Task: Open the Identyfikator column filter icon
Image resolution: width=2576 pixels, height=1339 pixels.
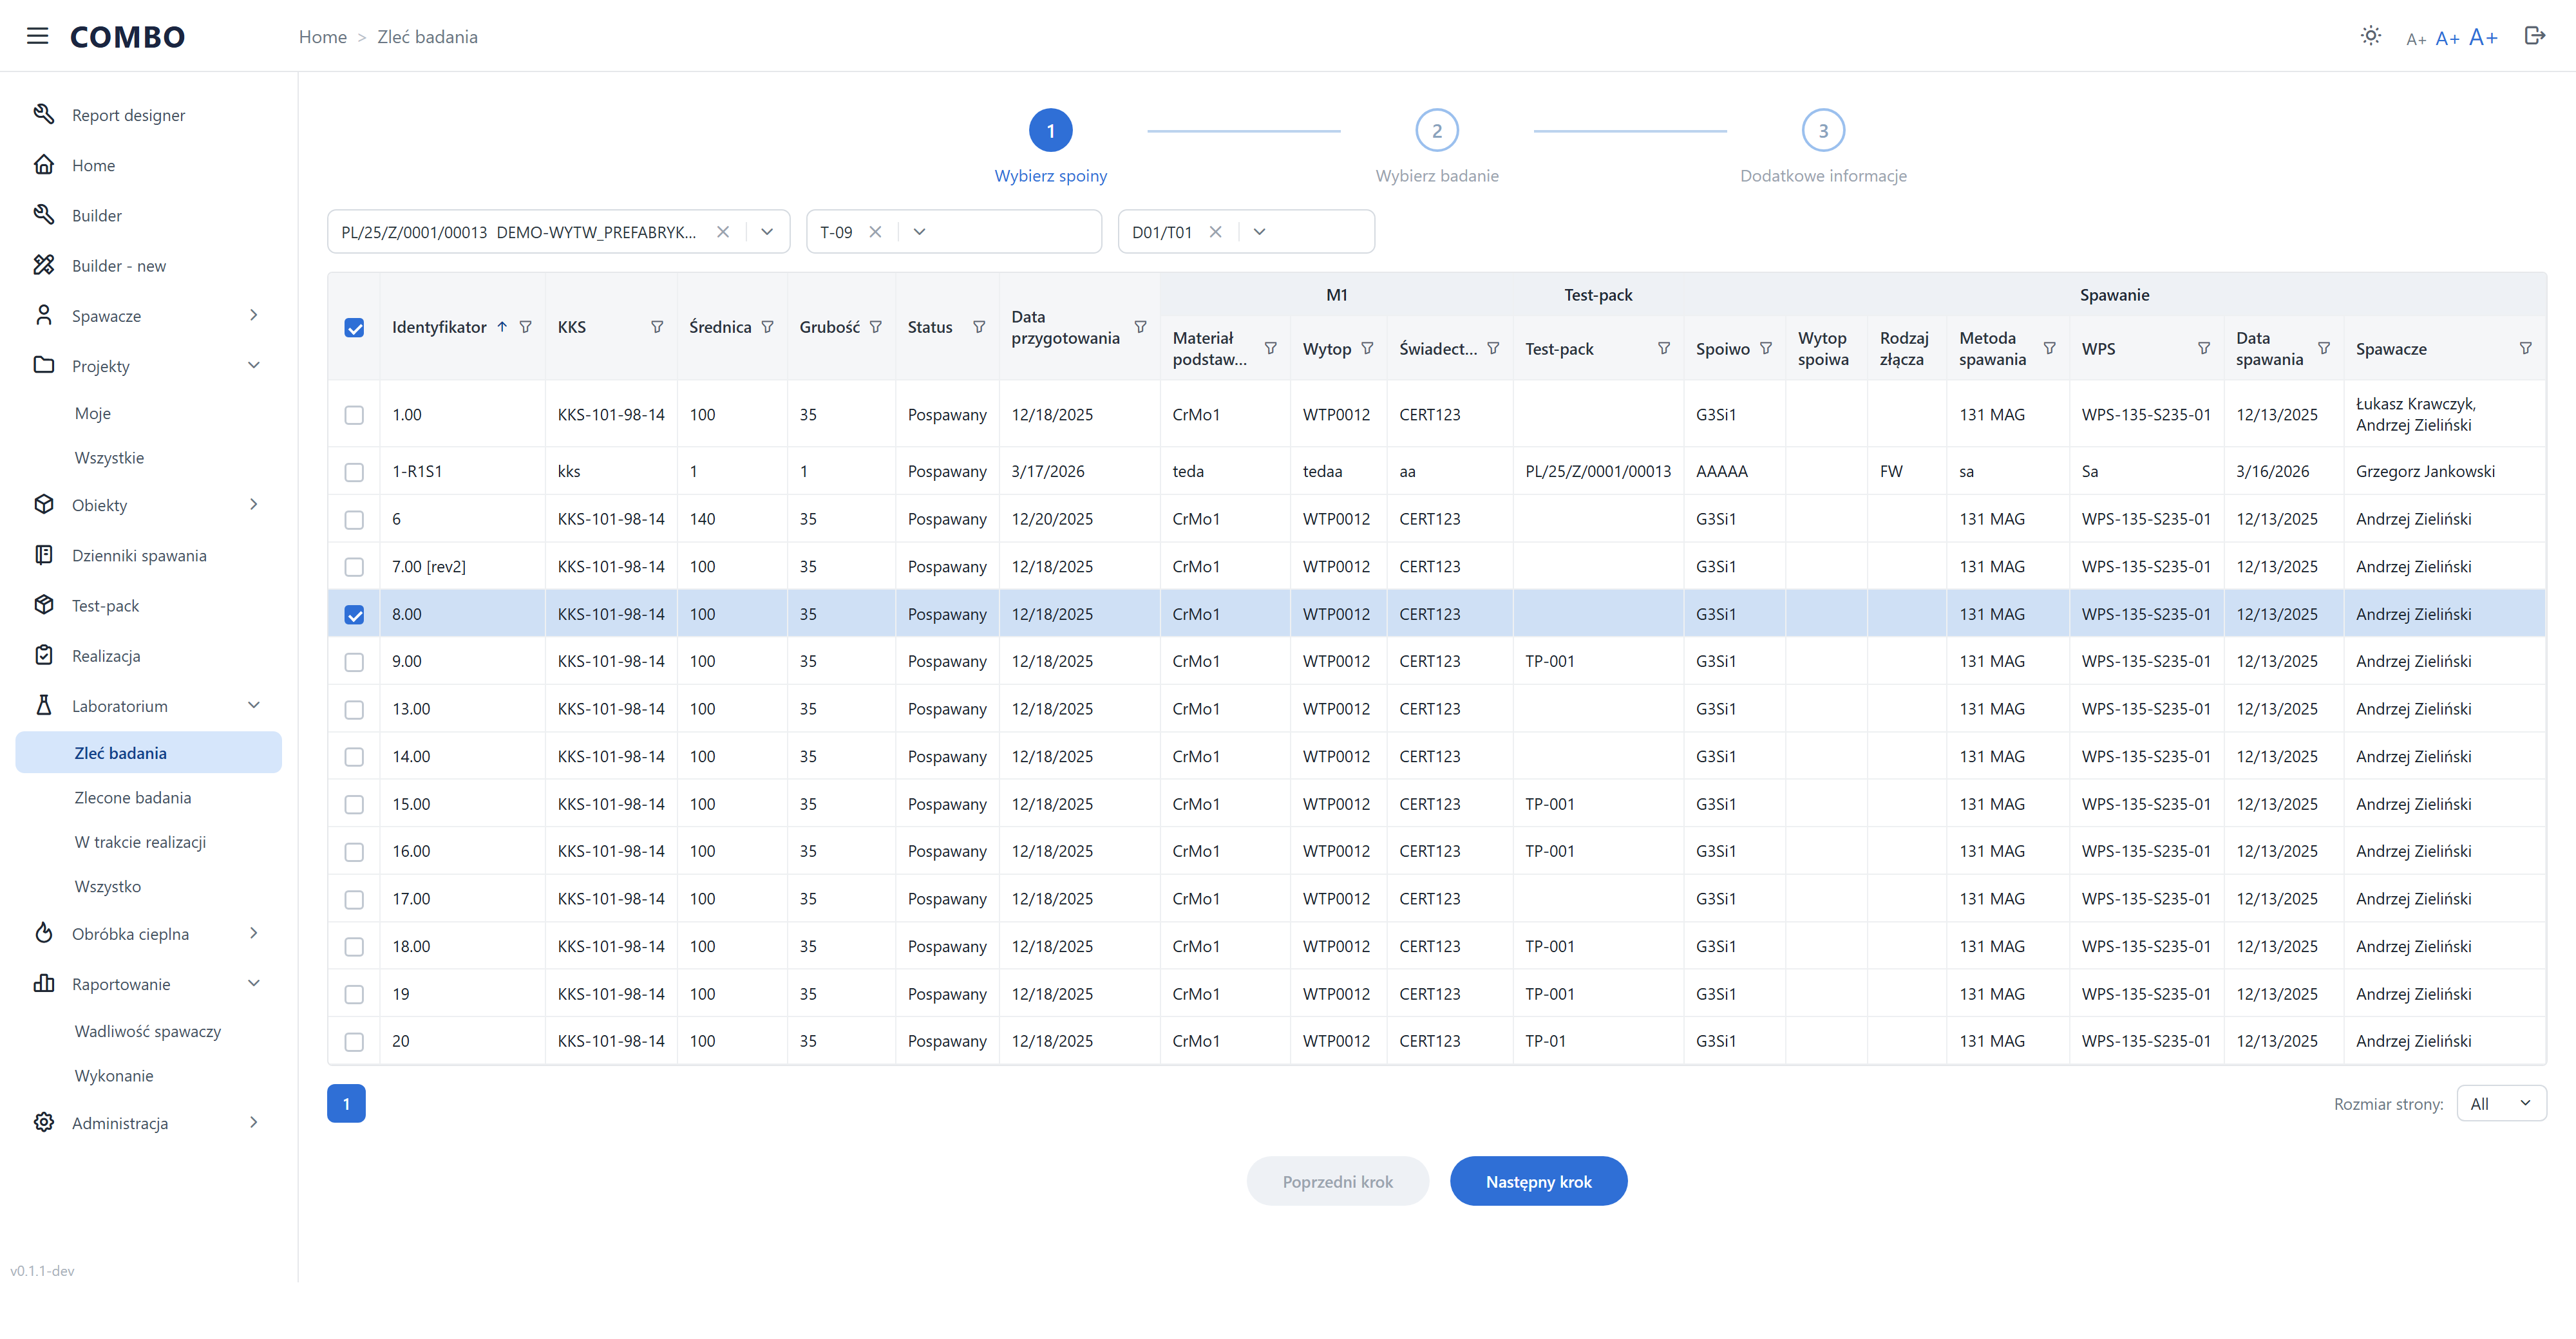Action: [x=525, y=327]
